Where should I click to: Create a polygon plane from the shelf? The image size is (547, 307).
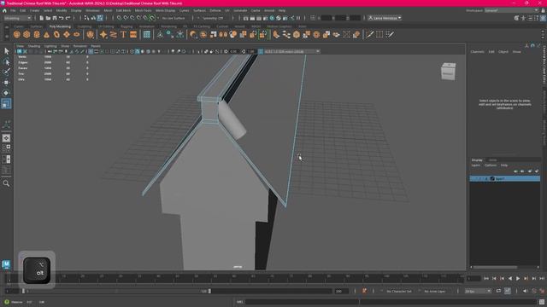(x=67, y=34)
